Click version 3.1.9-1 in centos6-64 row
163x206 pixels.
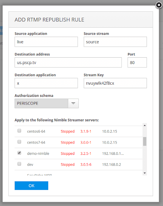click(86, 131)
